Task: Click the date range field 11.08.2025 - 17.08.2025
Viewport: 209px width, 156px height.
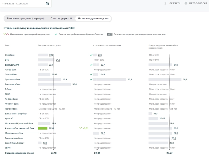Action: click(x=19, y=4)
